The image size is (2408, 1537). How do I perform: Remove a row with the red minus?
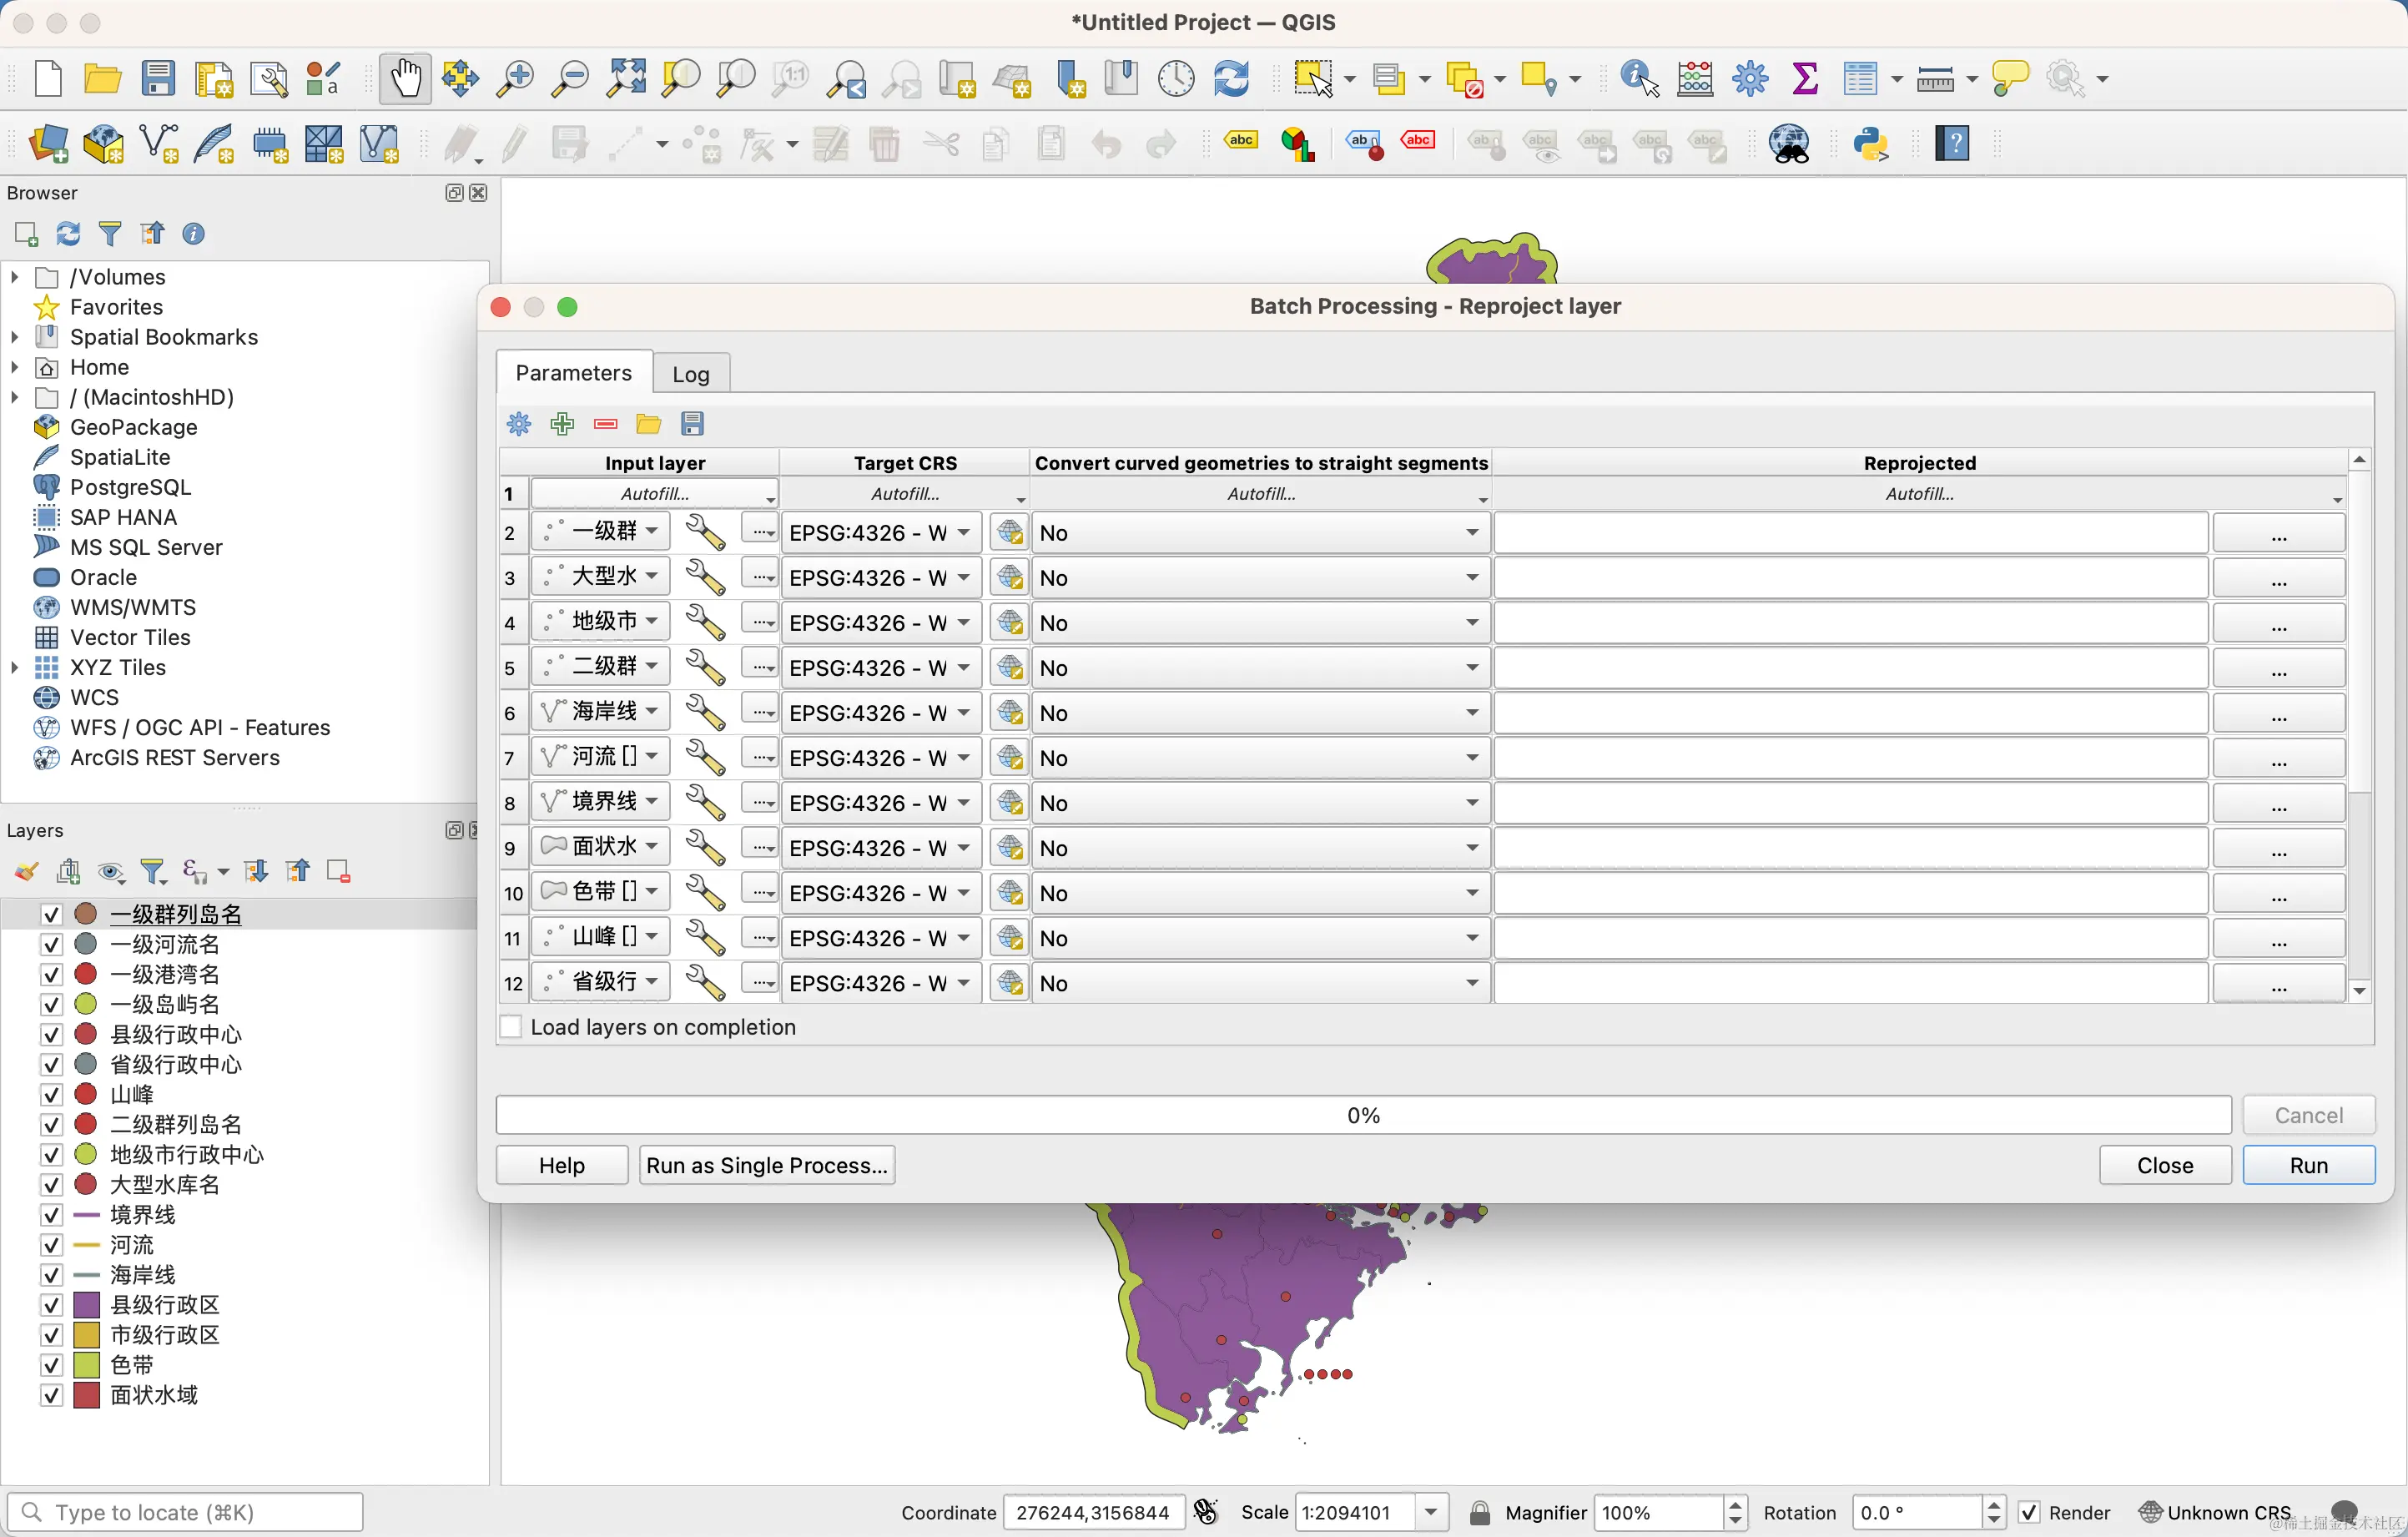click(606, 424)
